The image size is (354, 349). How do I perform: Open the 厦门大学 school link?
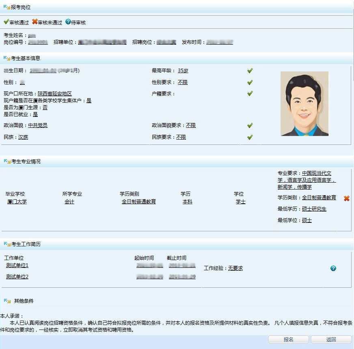click(17, 202)
